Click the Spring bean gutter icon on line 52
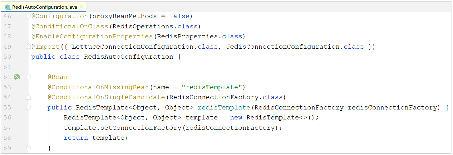The height and width of the screenshot is (155, 453). (17, 77)
